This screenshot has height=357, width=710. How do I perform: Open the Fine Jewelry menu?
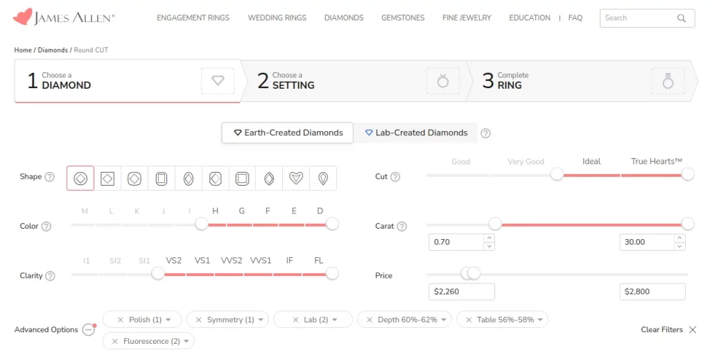(x=467, y=18)
